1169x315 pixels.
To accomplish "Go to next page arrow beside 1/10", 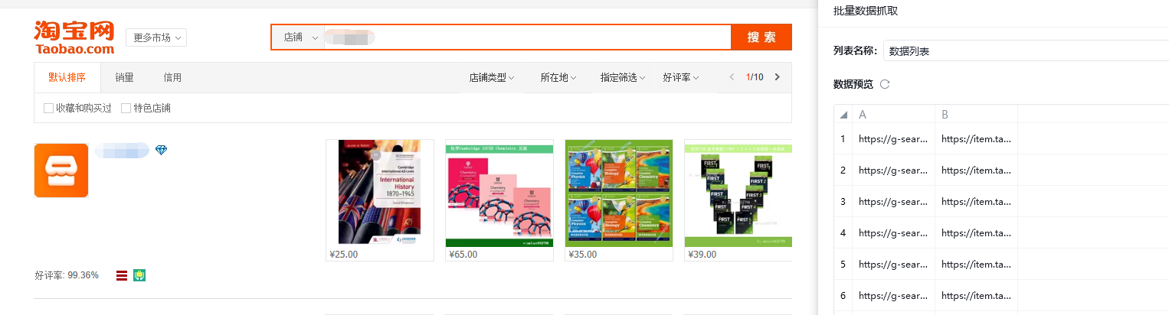I will 778,77.
